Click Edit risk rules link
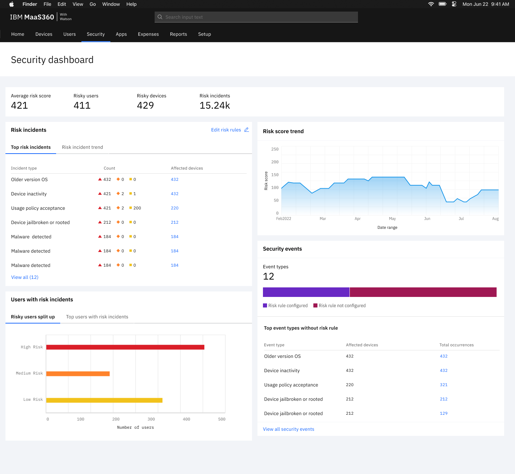The width and height of the screenshot is (515, 474). (226, 130)
